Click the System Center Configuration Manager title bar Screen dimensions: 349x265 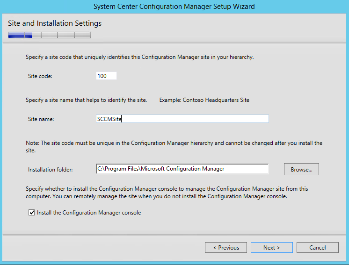coord(174,7)
